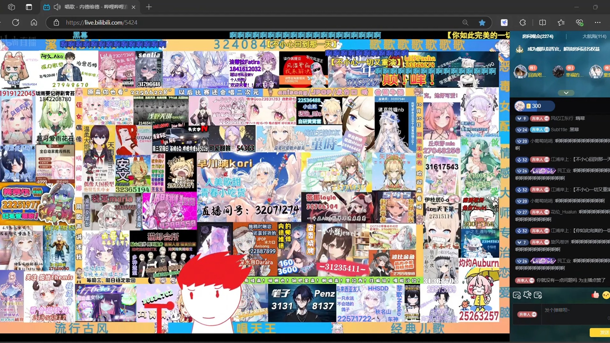Close the 唱歌 - 内德维德 tab
This screenshot has width=610, height=343.
click(x=133, y=7)
